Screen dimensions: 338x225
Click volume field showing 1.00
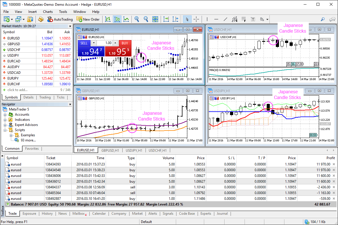pos(104,43)
